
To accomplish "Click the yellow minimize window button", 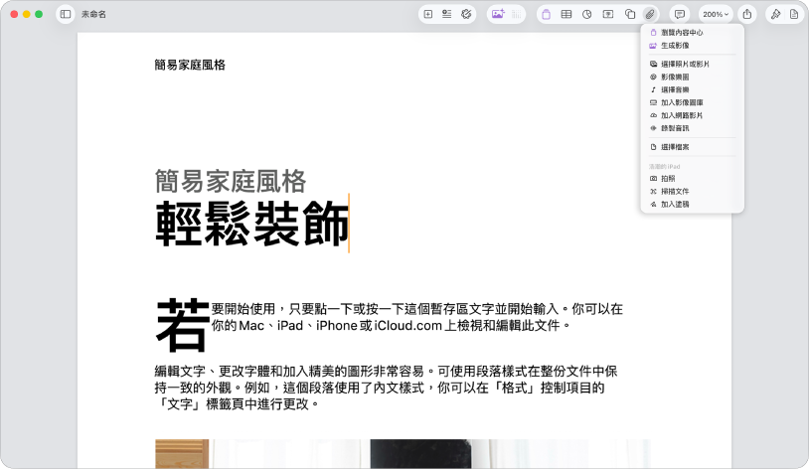I will 26,15.
